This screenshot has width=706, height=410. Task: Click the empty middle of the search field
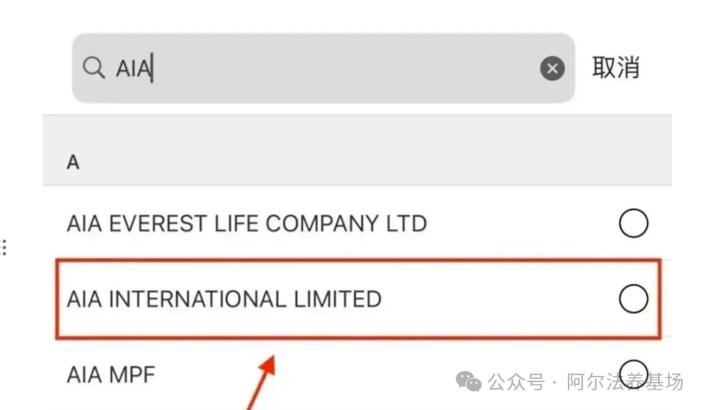coord(342,69)
